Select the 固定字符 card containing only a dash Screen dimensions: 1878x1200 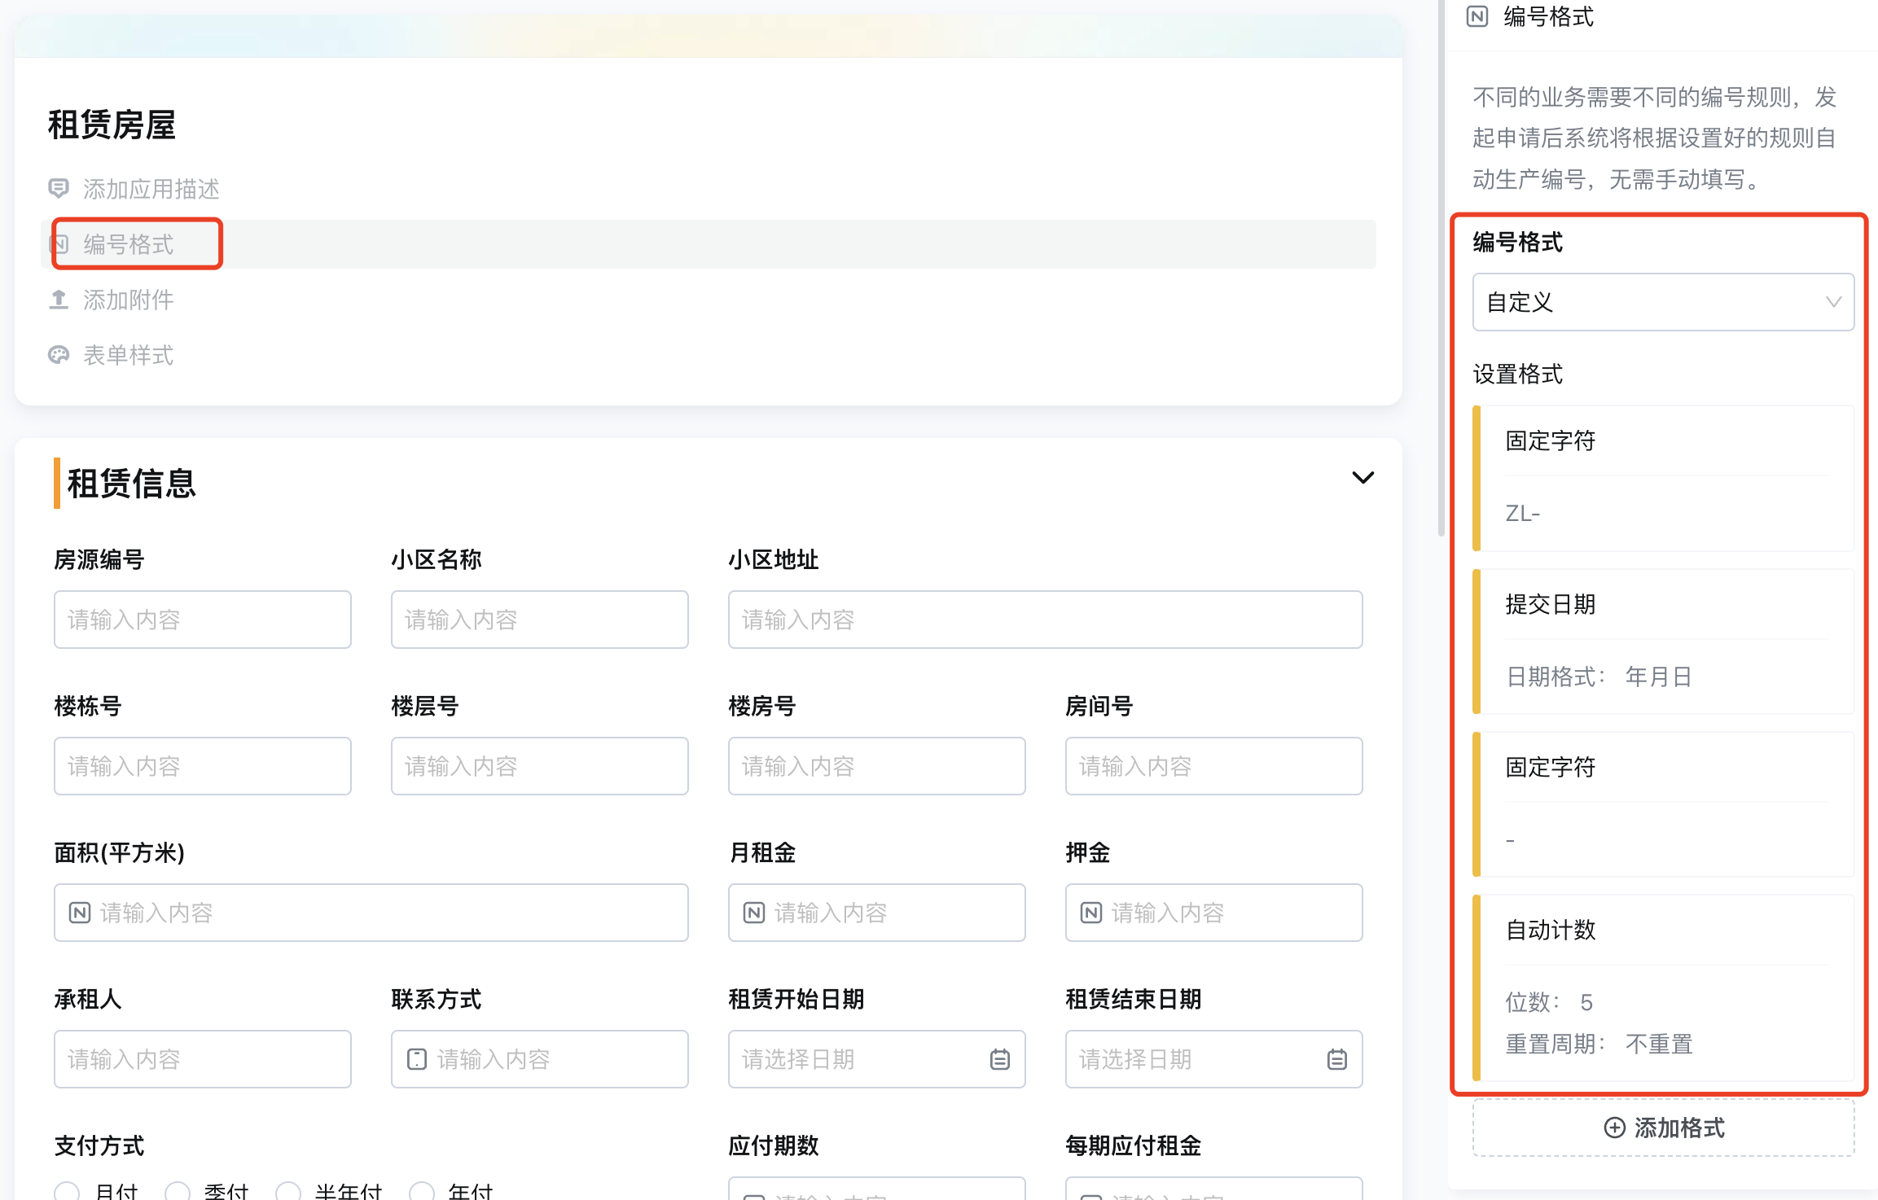tap(1664, 804)
